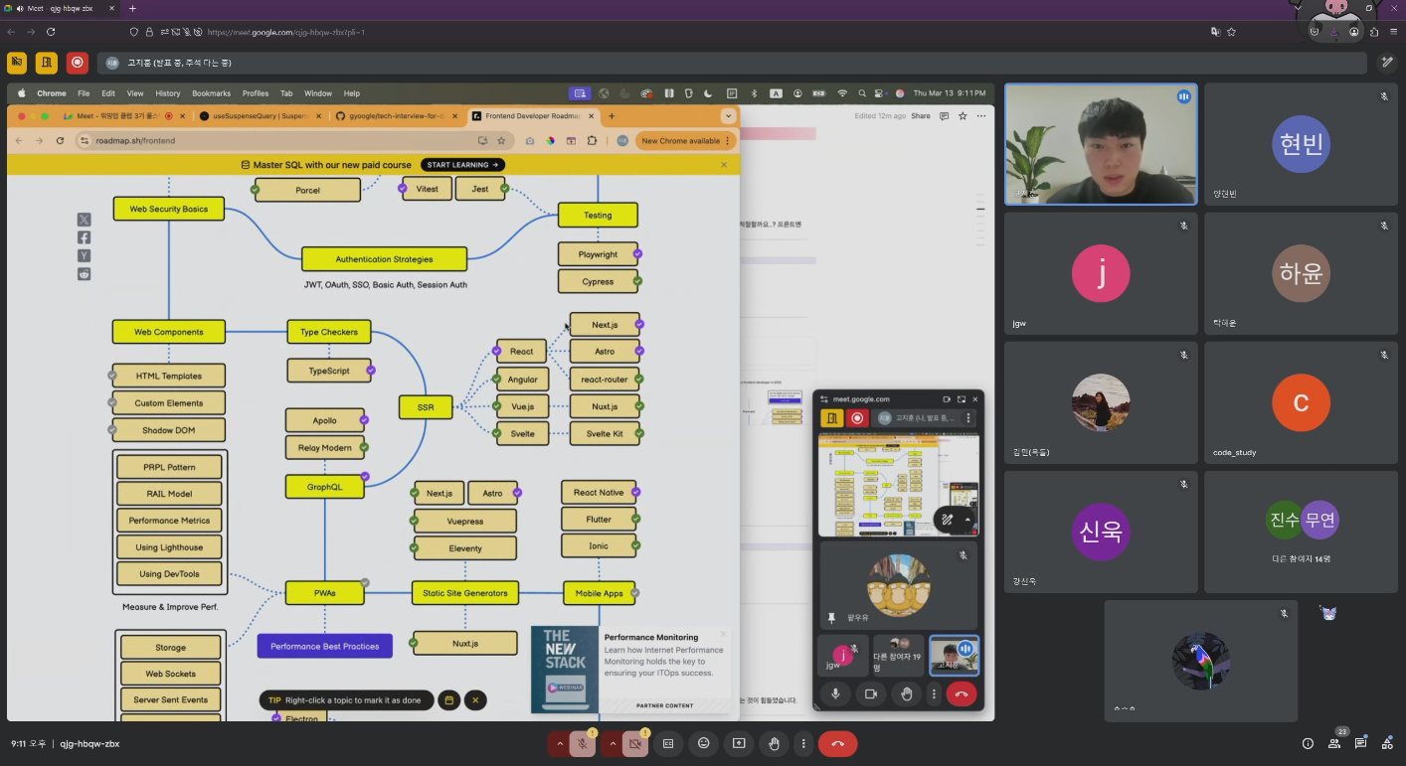1406x766 pixels.
Task: Share roadmap on Reddit icon
Action: point(85,274)
